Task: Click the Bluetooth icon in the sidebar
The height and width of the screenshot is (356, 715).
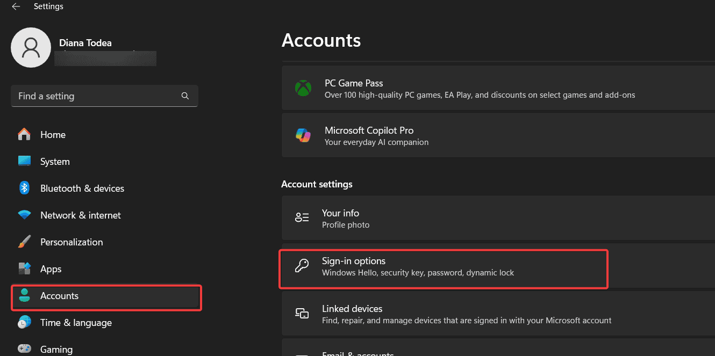Action: tap(24, 188)
